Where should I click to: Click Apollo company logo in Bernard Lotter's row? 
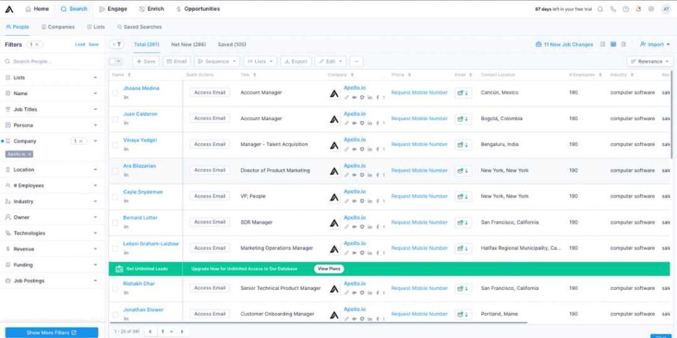334,223
